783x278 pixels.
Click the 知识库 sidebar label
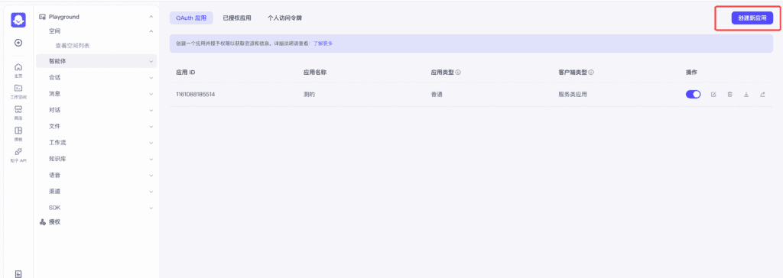coord(57,159)
